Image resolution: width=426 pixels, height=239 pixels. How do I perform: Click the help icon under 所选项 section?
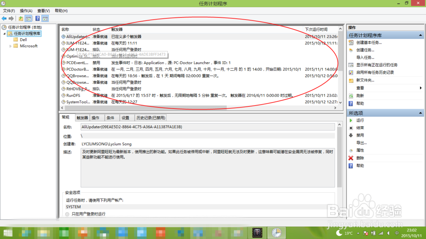(x=351, y=166)
